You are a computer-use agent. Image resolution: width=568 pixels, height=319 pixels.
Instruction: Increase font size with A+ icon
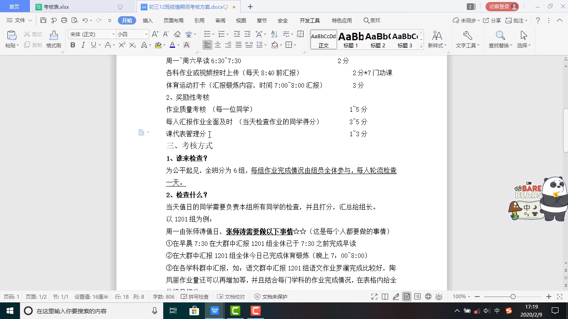155,34
